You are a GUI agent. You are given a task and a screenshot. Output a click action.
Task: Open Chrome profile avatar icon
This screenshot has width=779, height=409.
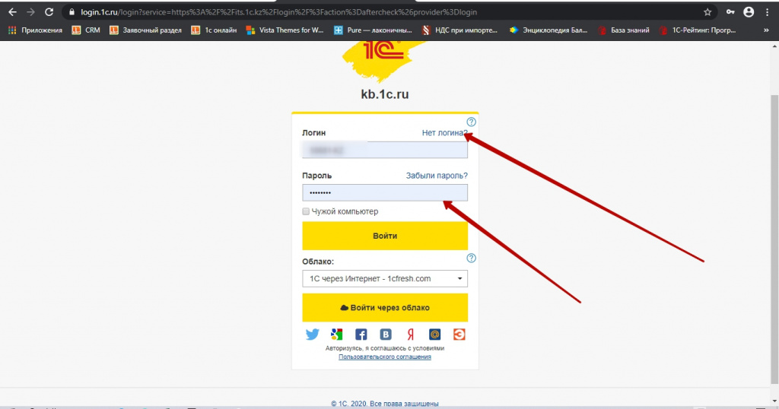coord(749,12)
